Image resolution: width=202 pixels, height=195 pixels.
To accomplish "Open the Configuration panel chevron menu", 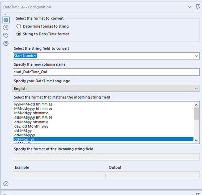I will [x=190, y=7].
